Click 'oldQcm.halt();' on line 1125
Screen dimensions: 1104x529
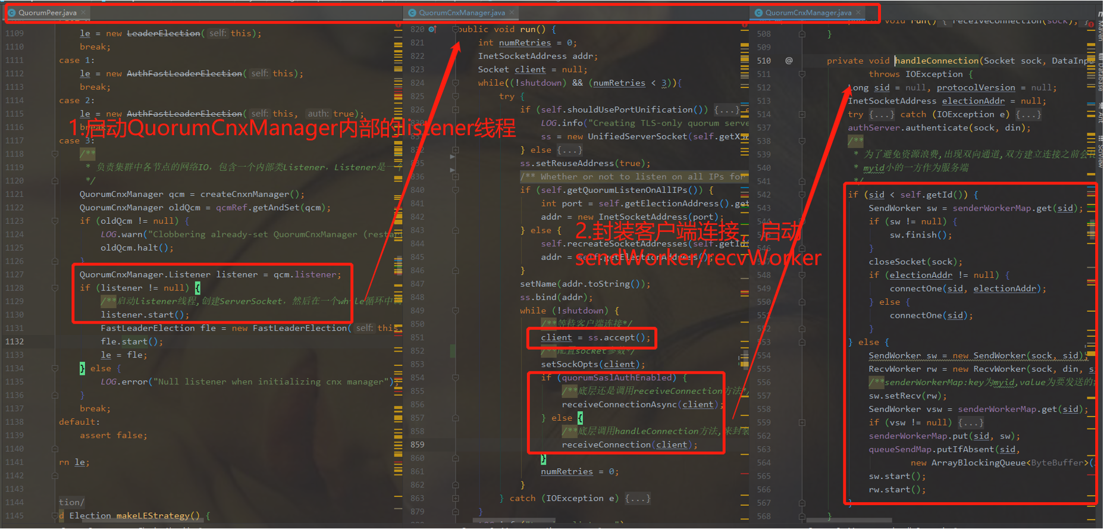(x=137, y=248)
